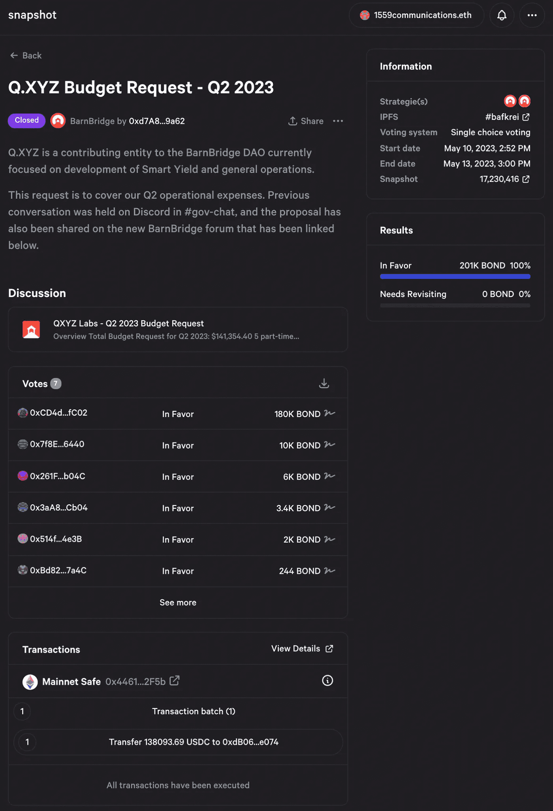Click the Back arrow link
553x811 pixels.
tap(26, 56)
